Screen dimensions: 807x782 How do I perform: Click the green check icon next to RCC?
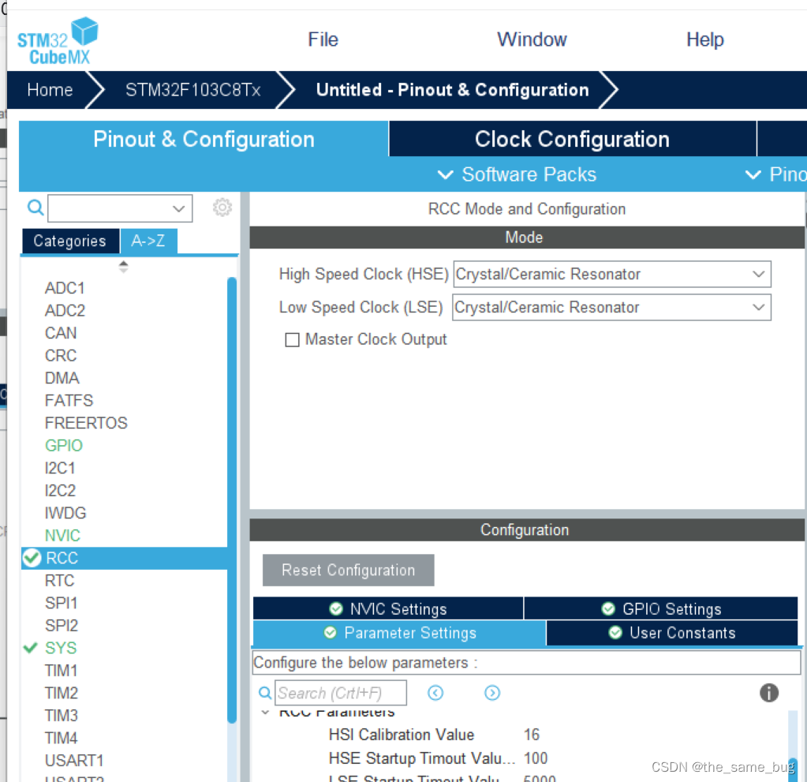point(32,558)
